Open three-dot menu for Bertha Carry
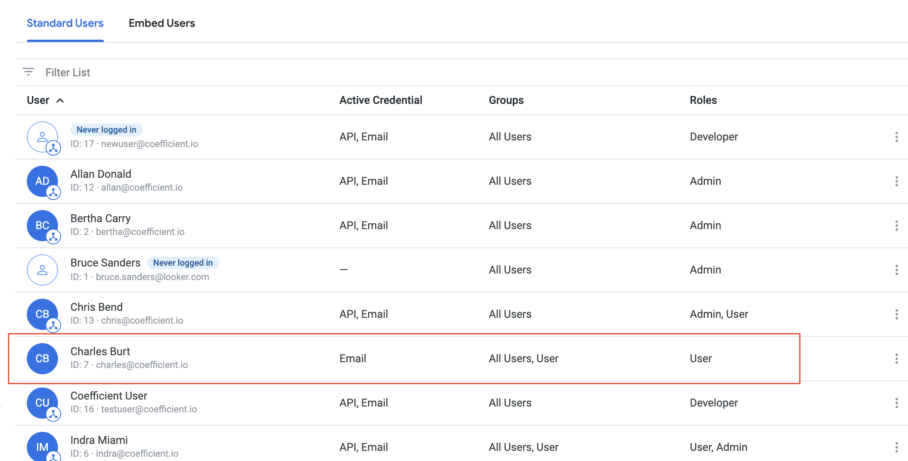Viewport: 908px width, 461px height. tap(896, 226)
